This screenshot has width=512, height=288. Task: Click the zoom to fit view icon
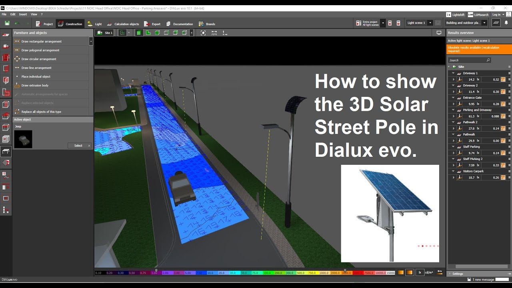click(203, 33)
